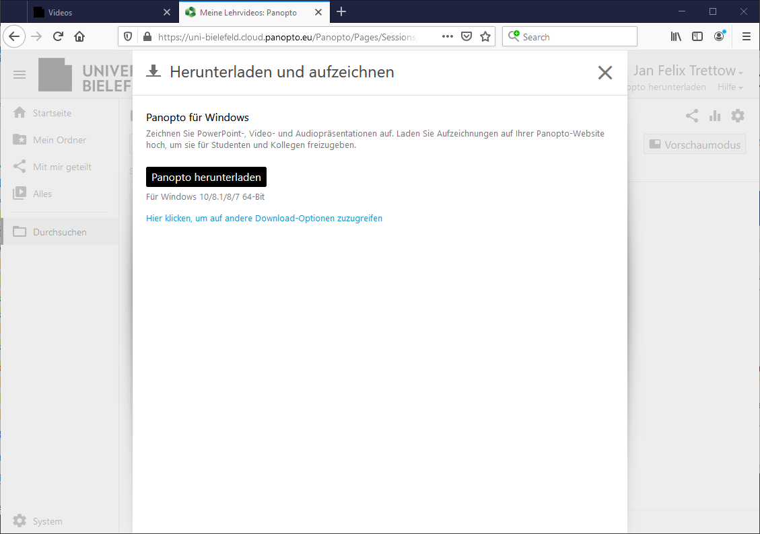Toggle the Panopto sidebar hamburger menu
This screenshot has height=534, width=760.
[20, 75]
